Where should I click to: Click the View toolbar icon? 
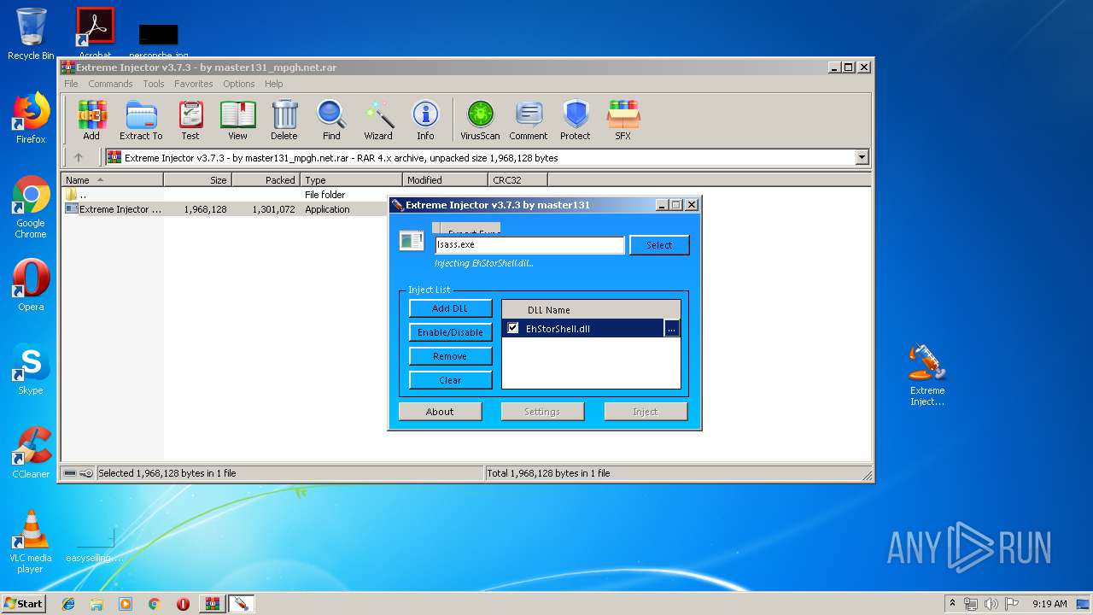(x=237, y=120)
